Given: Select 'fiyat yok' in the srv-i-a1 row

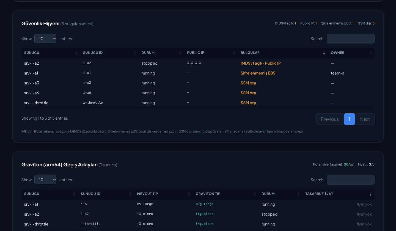Looking at the screenshot, I should [x=364, y=204].
